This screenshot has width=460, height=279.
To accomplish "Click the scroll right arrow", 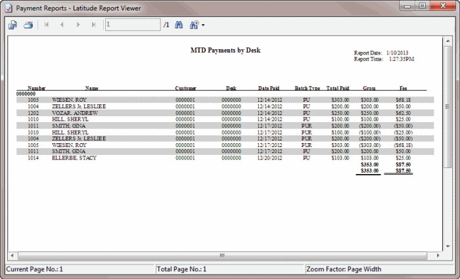I will (x=438, y=255).
